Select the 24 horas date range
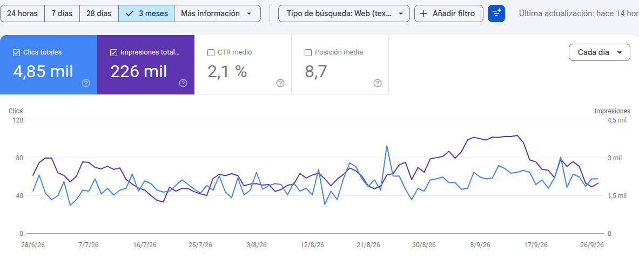The image size is (639, 259). click(22, 13)
